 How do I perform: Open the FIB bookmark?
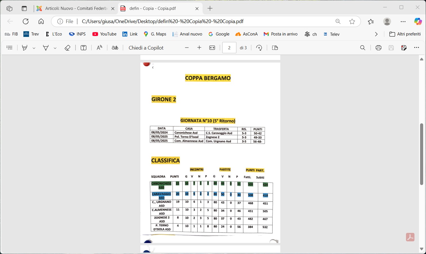[11, 34]
